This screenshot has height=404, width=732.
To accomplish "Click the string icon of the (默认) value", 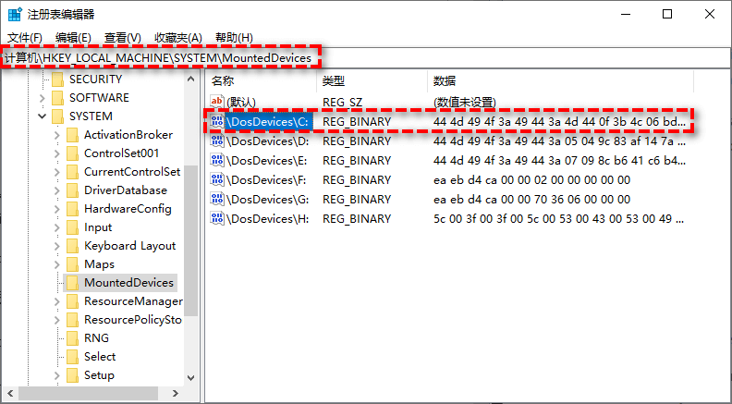I will click(217, 102).
